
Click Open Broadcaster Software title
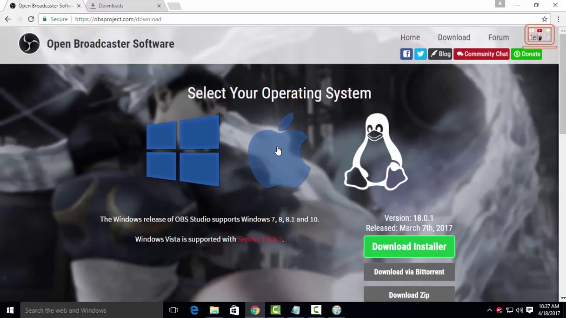111,44
